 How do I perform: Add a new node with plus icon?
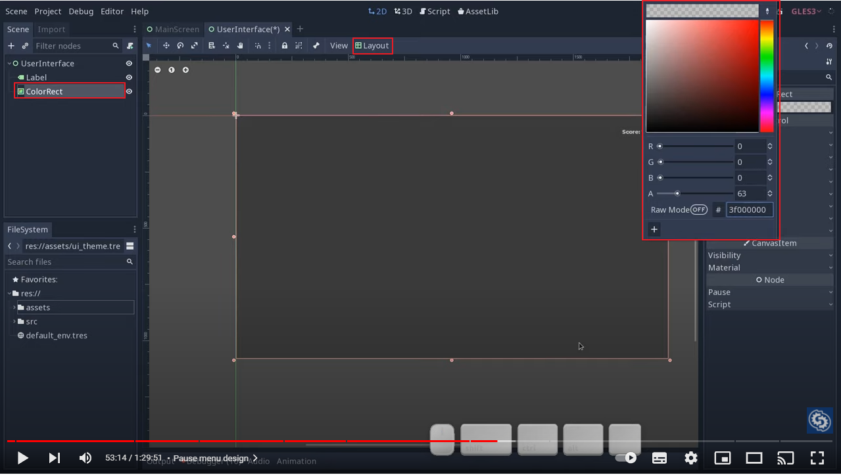(x=11, y=45)
